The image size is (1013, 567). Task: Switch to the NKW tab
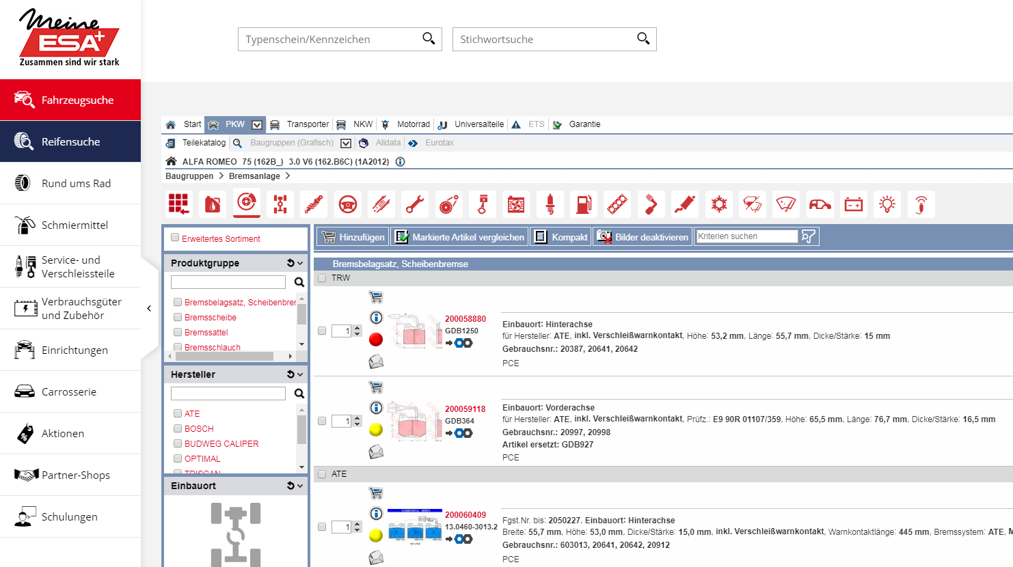click(354, 124)
